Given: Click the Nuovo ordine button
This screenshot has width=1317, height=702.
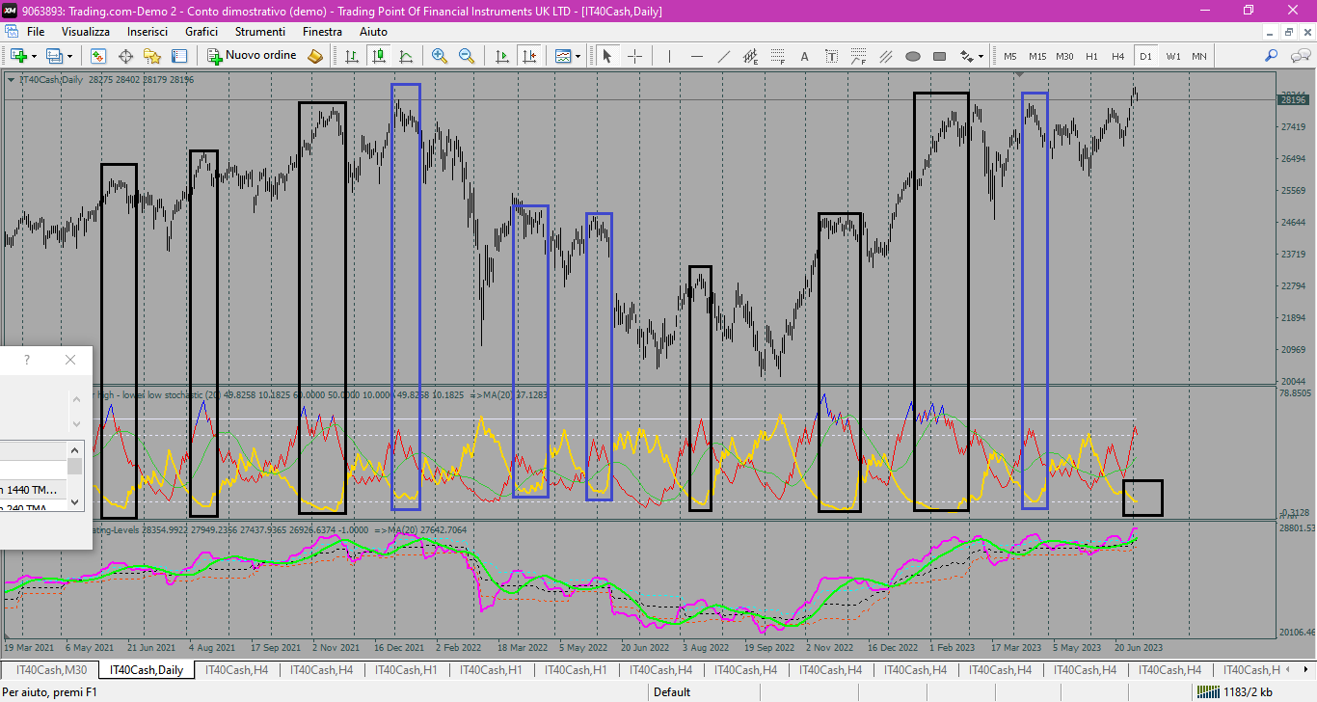Looking at the screenshot, I should coord(253,56).
